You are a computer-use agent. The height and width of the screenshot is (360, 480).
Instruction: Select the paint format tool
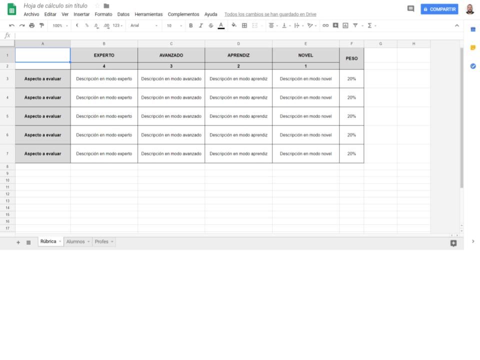[41, 25]
